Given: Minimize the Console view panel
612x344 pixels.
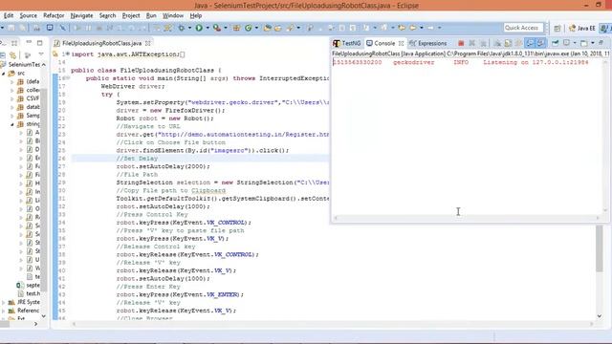Looking at the screenshot, I should coord(601,42).
